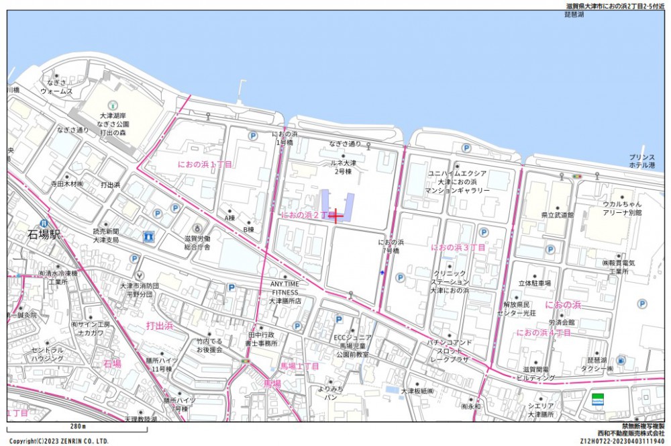The height and width of the screenshot is (446, 671).
Task: Click the 大津板紙 label
Action: pos(417,391)
